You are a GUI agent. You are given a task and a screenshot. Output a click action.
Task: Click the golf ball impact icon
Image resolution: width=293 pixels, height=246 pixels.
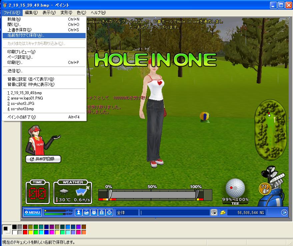[x=235, y=188]
